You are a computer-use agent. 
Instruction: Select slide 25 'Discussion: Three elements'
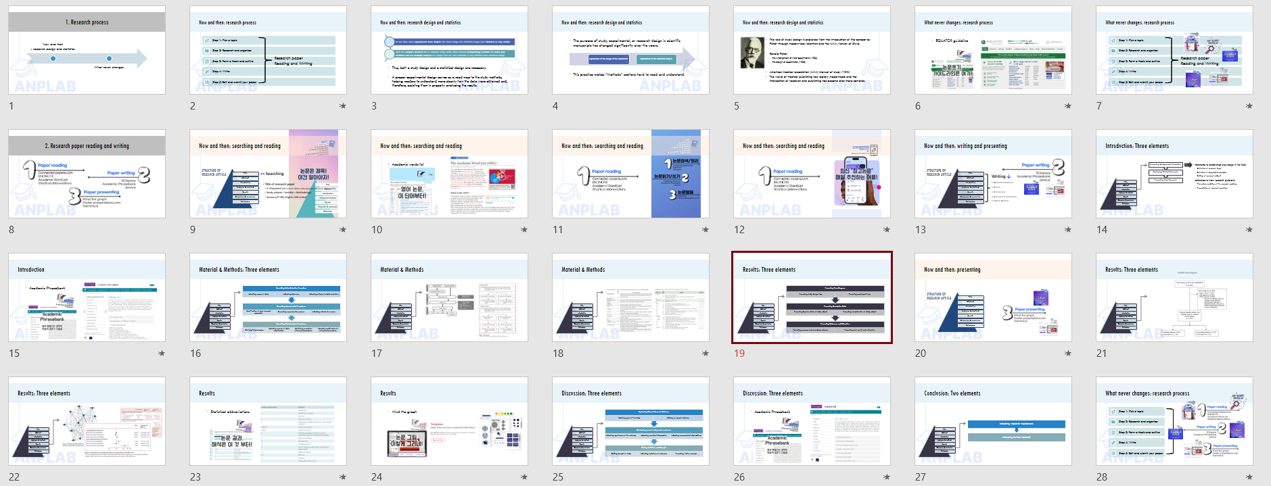630,422
